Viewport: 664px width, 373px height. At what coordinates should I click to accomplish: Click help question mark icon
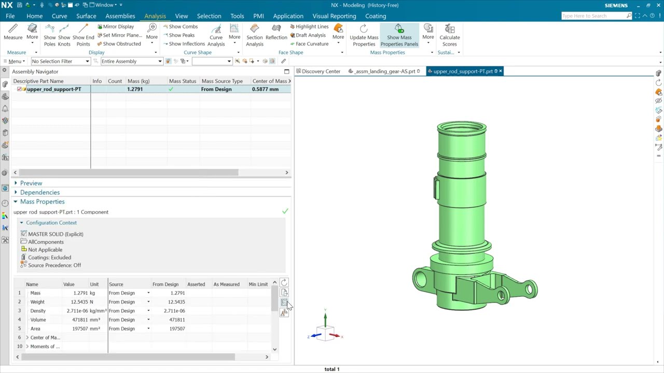652,16
